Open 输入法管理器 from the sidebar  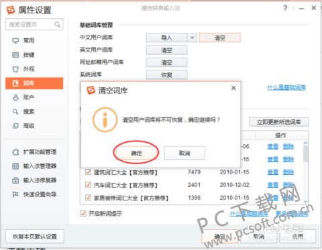[x=40, y=166]
